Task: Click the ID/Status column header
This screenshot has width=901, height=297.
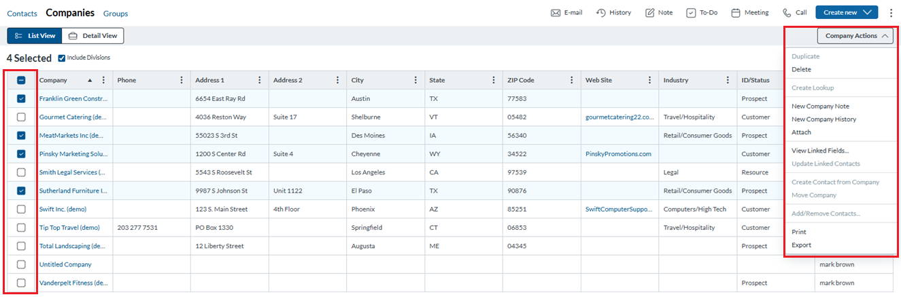Action: [755, 80]
